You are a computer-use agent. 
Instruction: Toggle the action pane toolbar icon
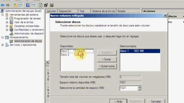(34, 5)
